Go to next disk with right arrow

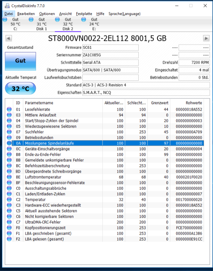pyautogui.click(x=206, y=38)
